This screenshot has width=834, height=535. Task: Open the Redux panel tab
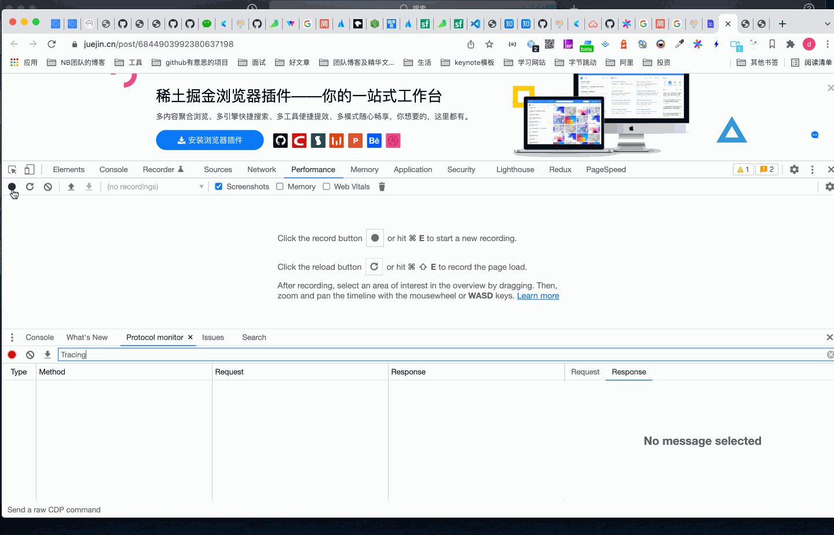click(560, 170)
